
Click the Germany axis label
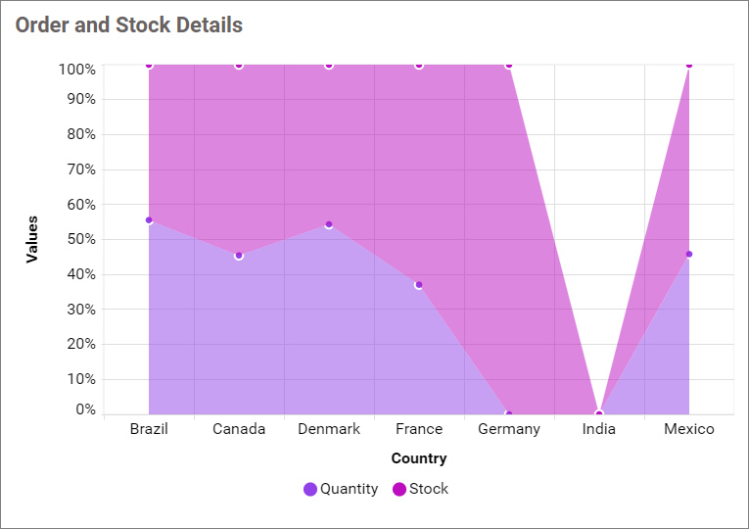[x=509, y=429]
